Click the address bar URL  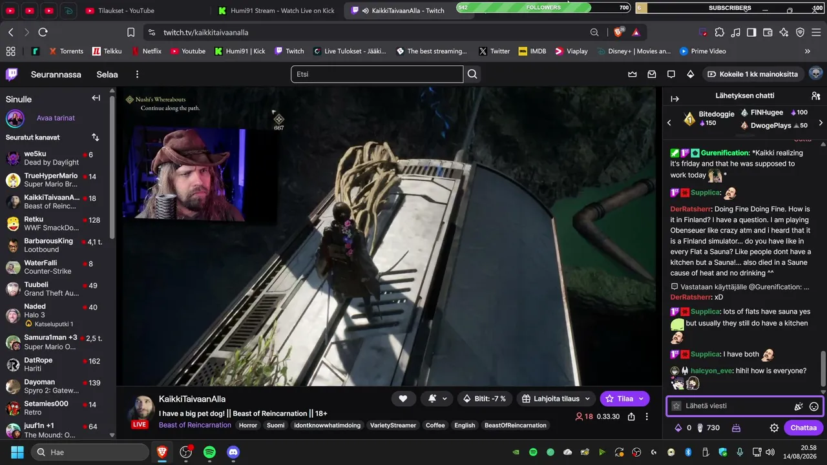(x=206, y=32)
